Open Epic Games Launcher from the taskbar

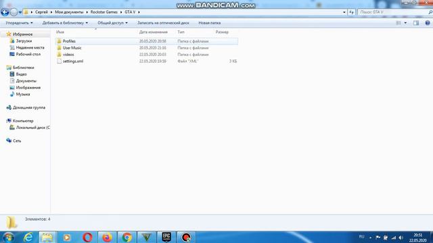coord(166,237)
